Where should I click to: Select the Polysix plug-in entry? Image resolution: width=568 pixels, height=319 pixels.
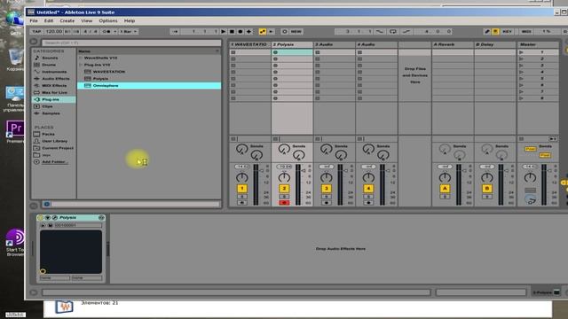click(100, 79)
